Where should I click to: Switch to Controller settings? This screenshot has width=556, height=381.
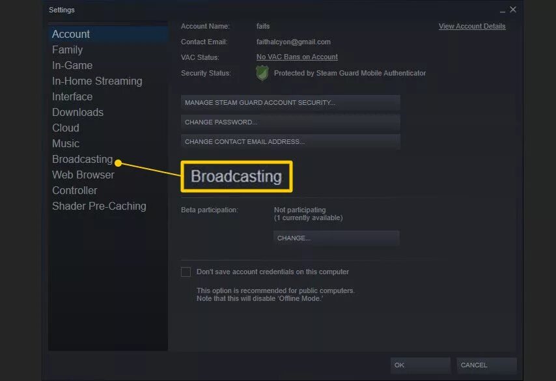point(74,190)
